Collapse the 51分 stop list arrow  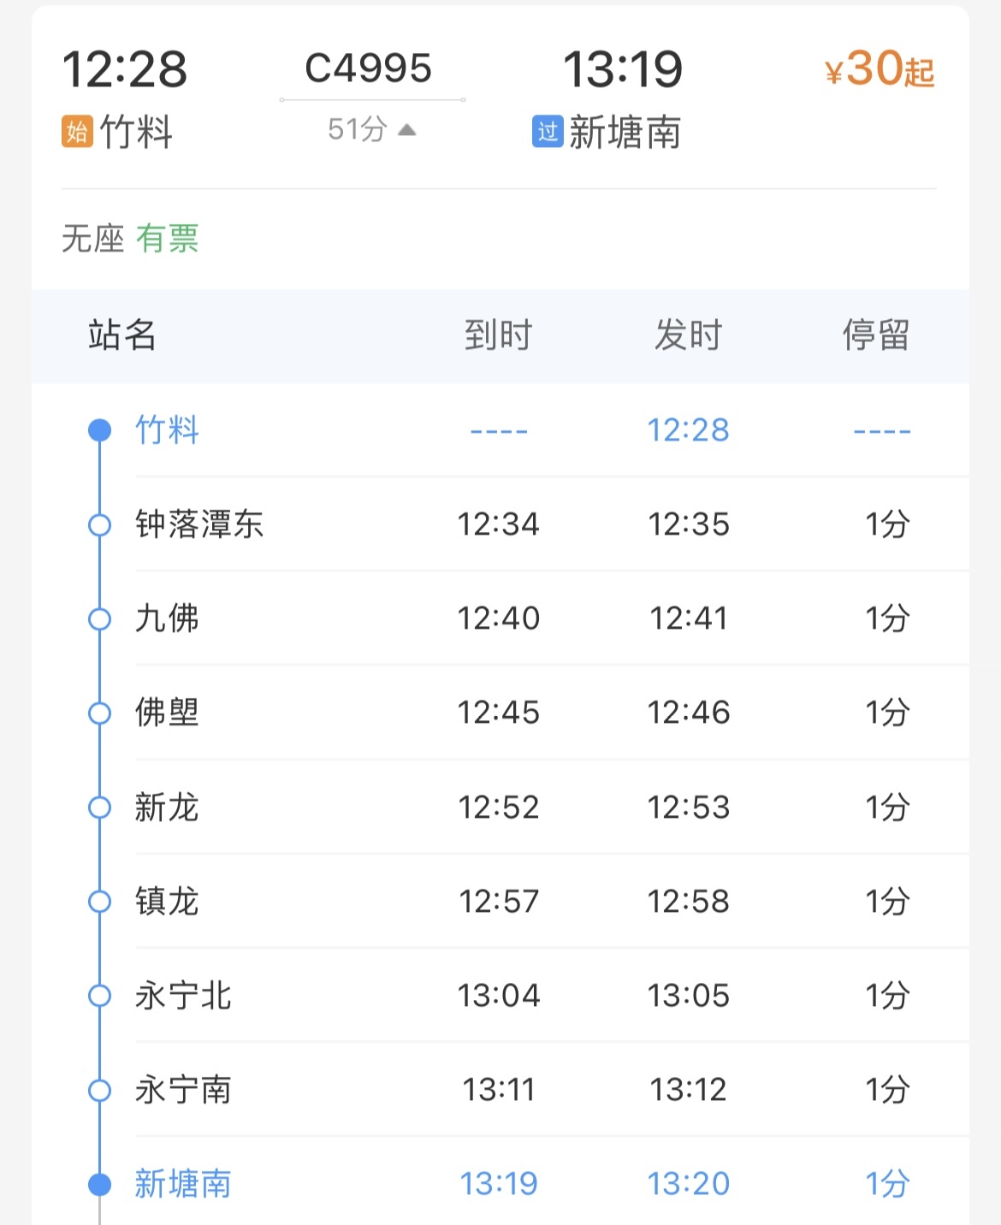point(407,130)
